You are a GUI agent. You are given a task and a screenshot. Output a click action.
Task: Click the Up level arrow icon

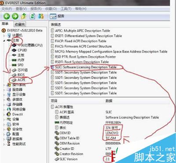(24, 16)
